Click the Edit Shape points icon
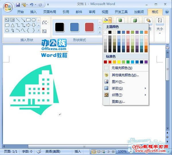 [44, 22]
